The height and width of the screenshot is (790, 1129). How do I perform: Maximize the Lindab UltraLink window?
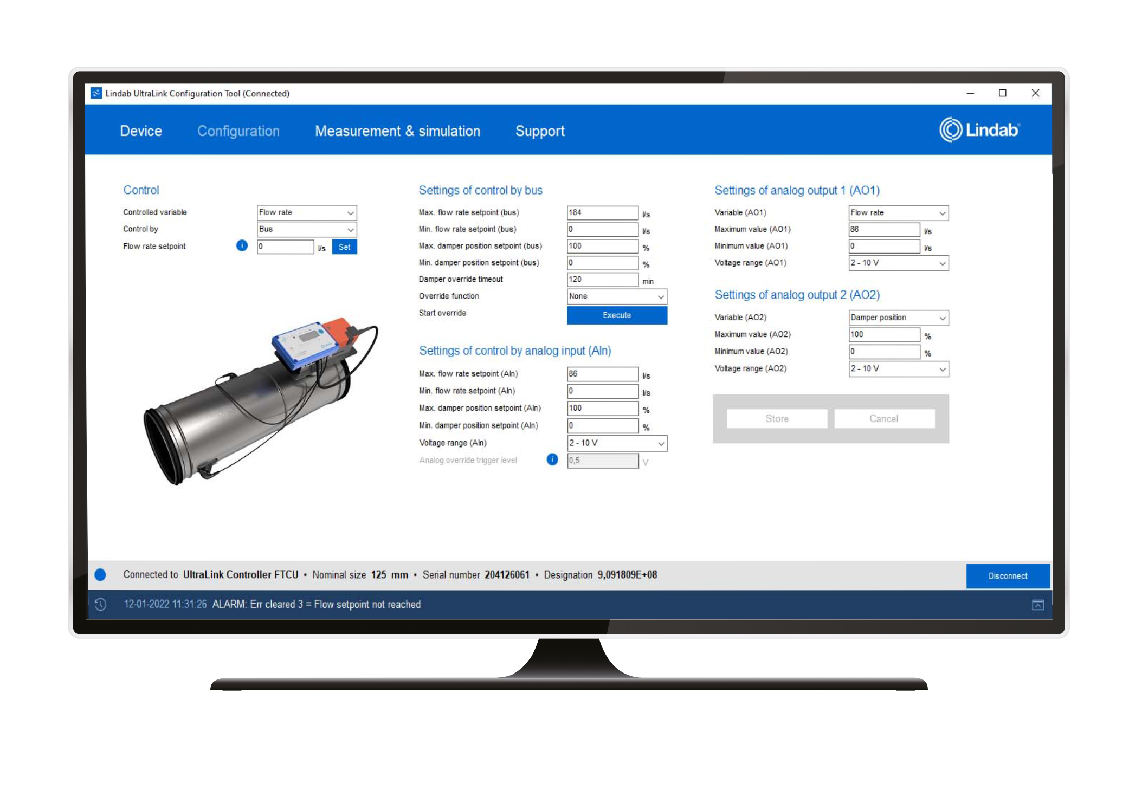pyautogui.click(x=1003, y=93)
